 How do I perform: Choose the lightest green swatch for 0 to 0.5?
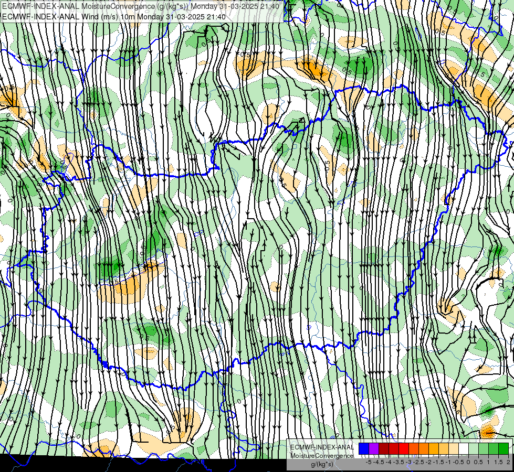(474, 449)
